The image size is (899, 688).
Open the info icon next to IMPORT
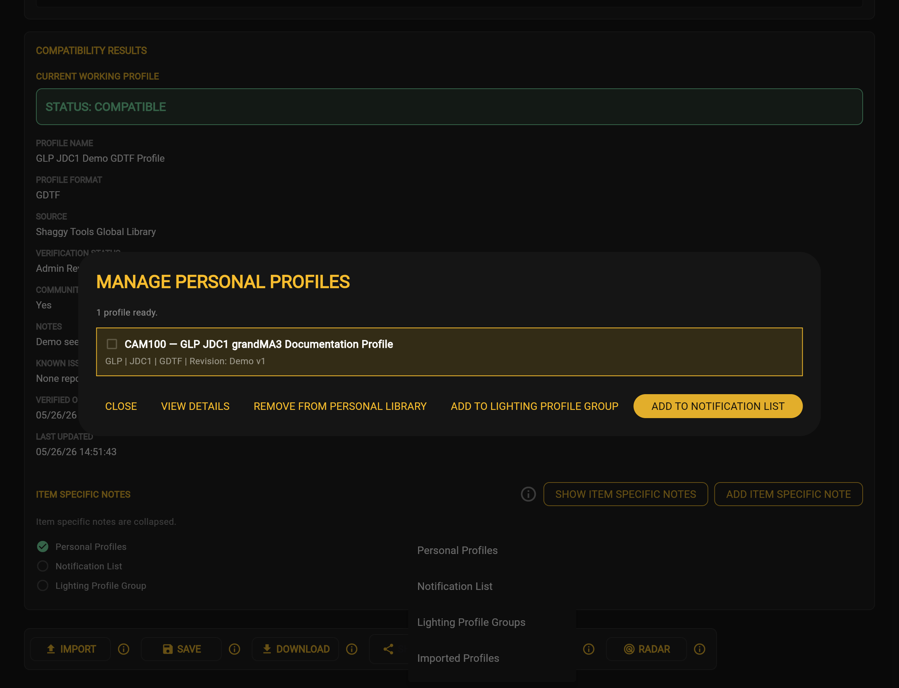tap(124, 649)
